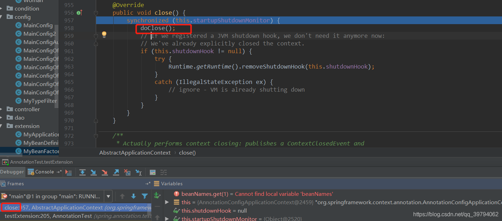502x221 pixels.
Task: Collapse the extension folder
Action: tap(1, 126)
